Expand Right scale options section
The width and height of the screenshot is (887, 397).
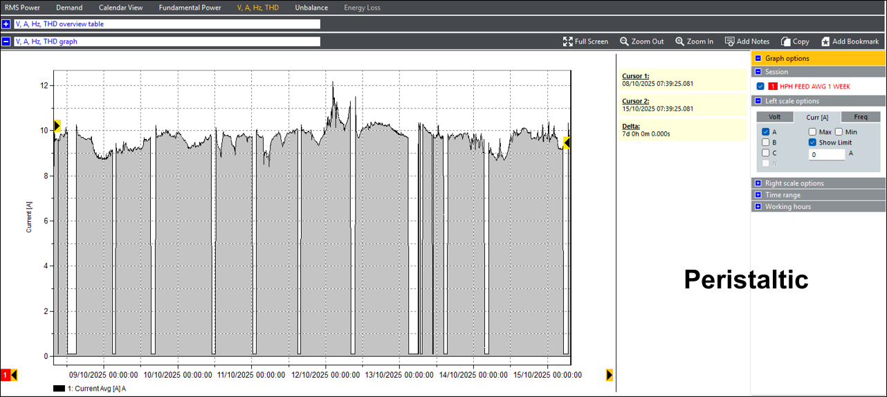click(x=758, y=183)
